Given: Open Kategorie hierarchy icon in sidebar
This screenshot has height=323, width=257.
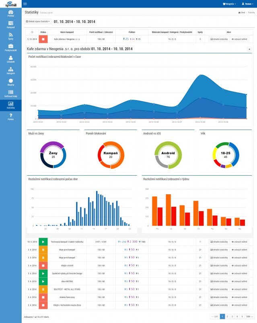Looking at the screenshot, I should (x=10, y=70).
